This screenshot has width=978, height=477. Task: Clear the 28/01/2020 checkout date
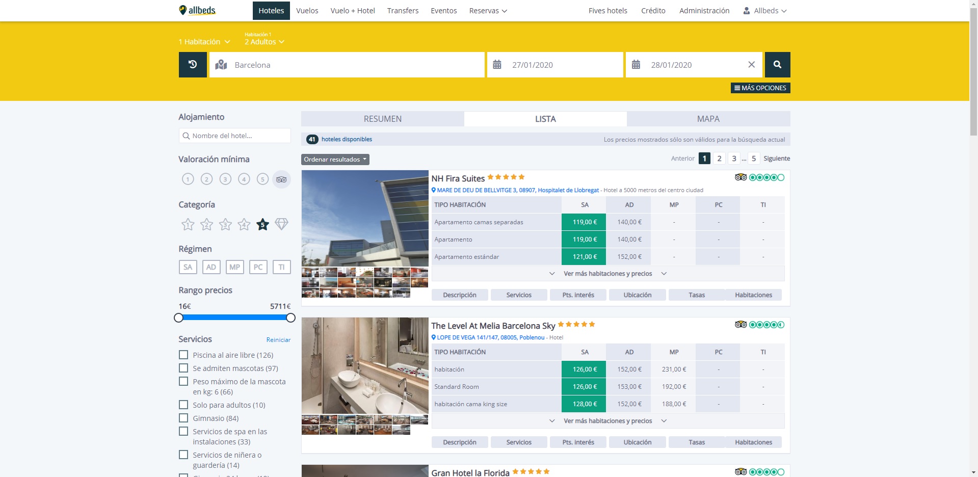[x=751, y=65]
